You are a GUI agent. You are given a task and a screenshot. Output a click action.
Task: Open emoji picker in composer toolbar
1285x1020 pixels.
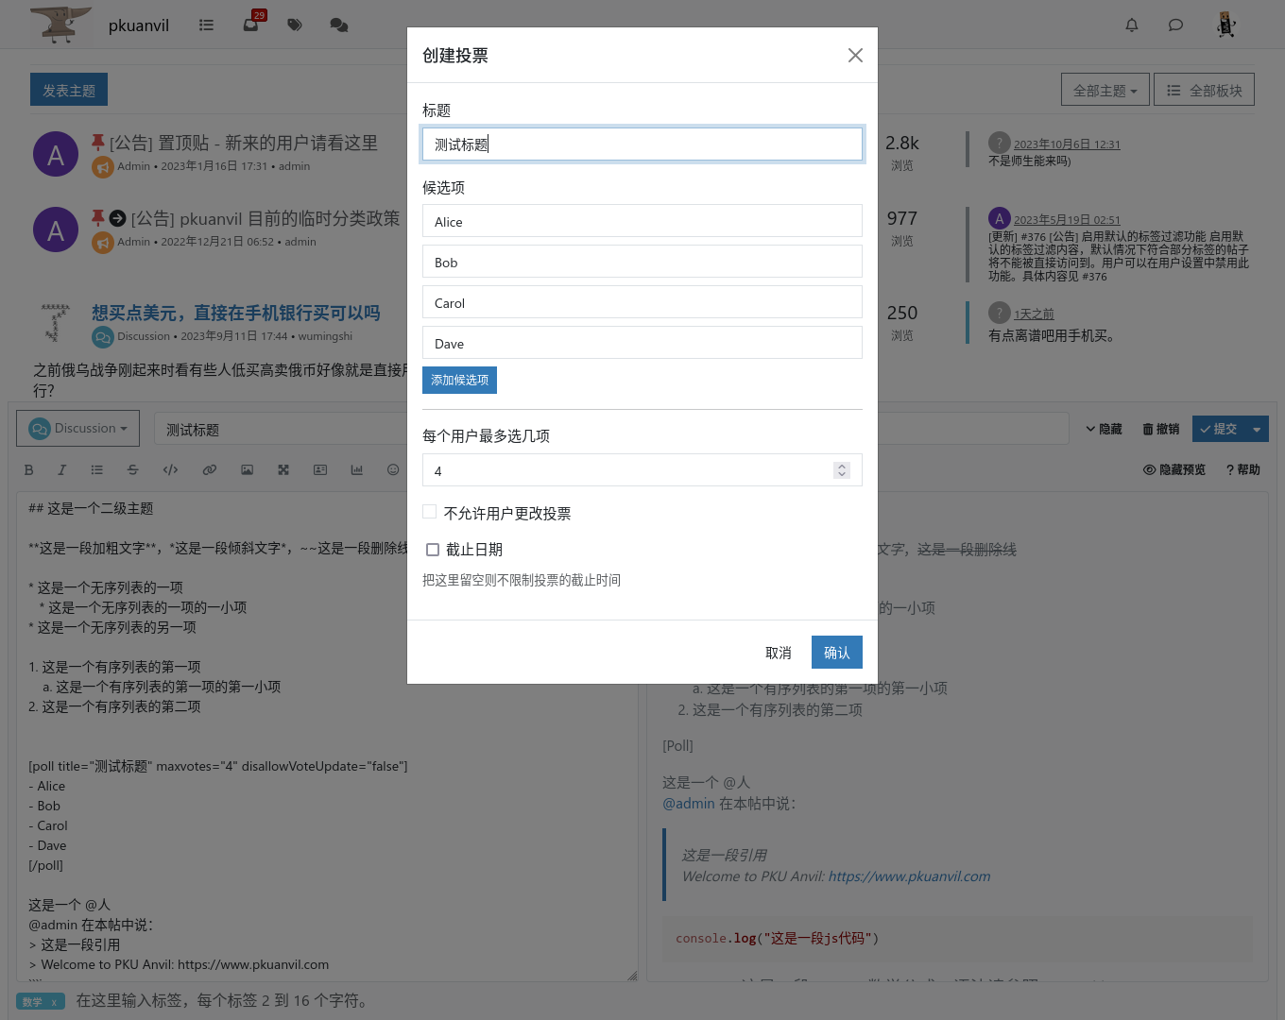(393, 469)
